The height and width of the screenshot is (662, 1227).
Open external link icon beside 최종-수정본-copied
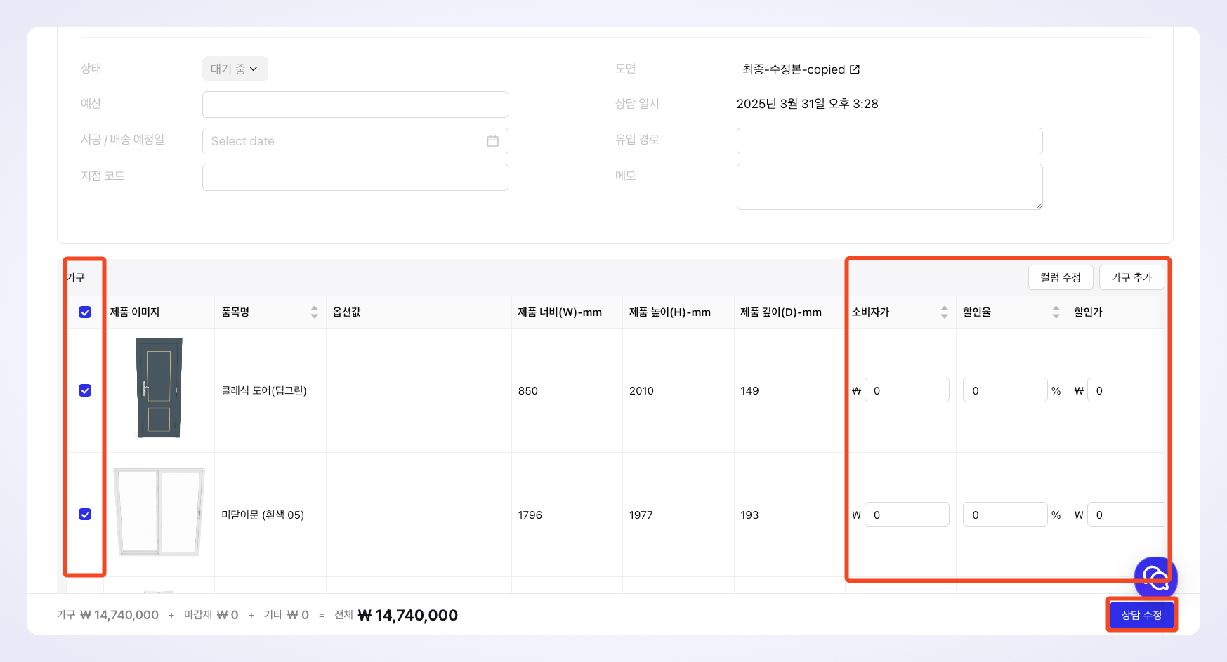(855, 69)
